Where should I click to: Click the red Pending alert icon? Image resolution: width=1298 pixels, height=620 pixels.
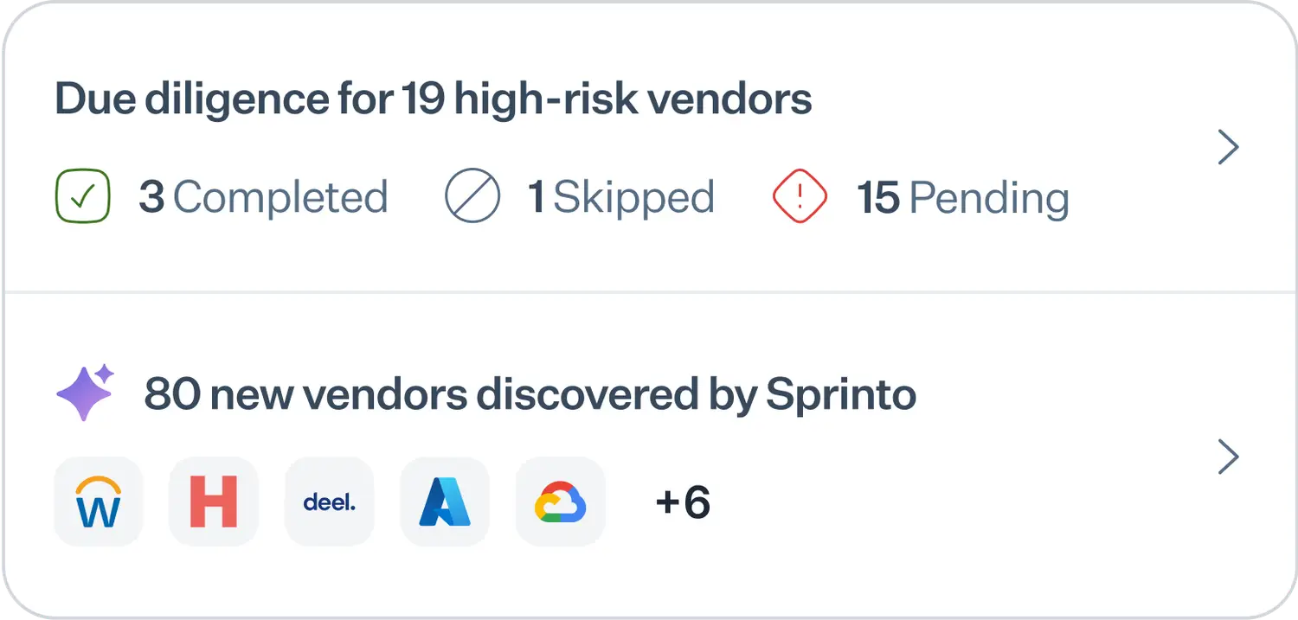click(x=800, y=197)
